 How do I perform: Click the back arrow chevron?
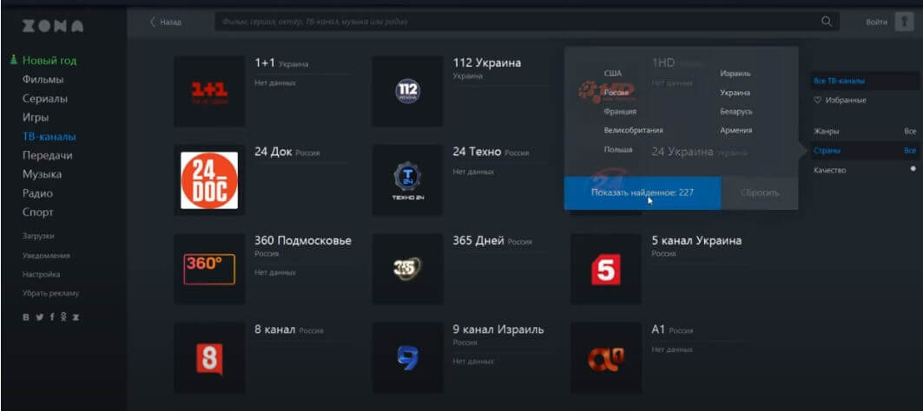[x=153, y=22]
